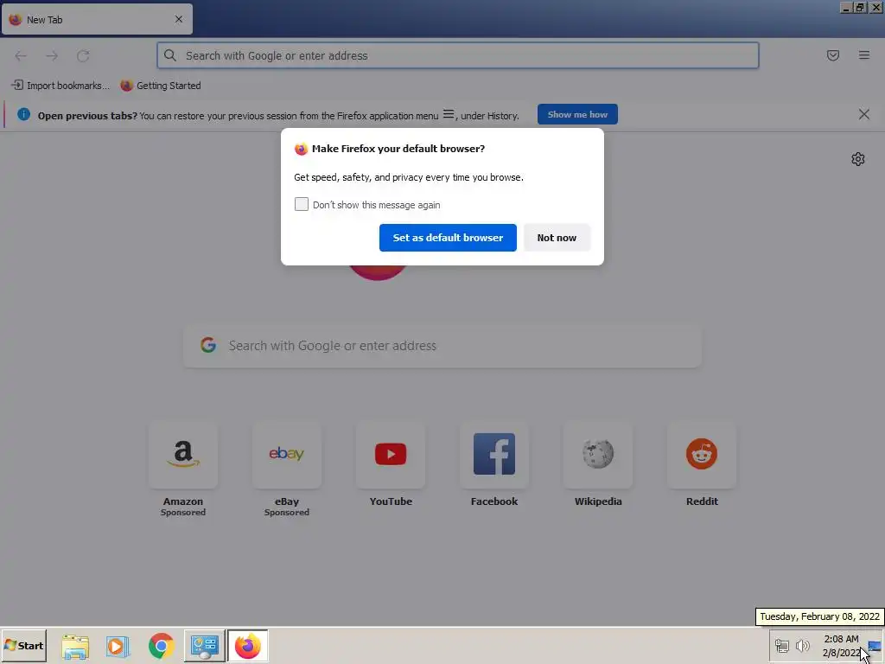Open the Control Panel taskbar item

click(204, 645)
